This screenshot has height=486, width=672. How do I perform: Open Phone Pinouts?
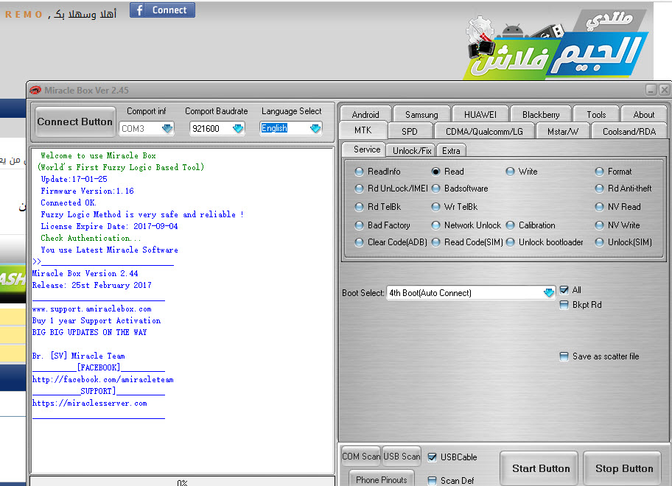[x=382, y=479]
